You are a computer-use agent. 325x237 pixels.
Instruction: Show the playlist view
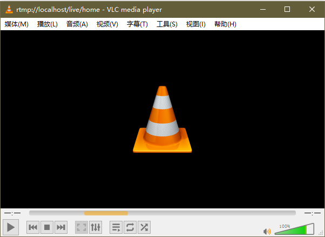(x=116, y=227)
